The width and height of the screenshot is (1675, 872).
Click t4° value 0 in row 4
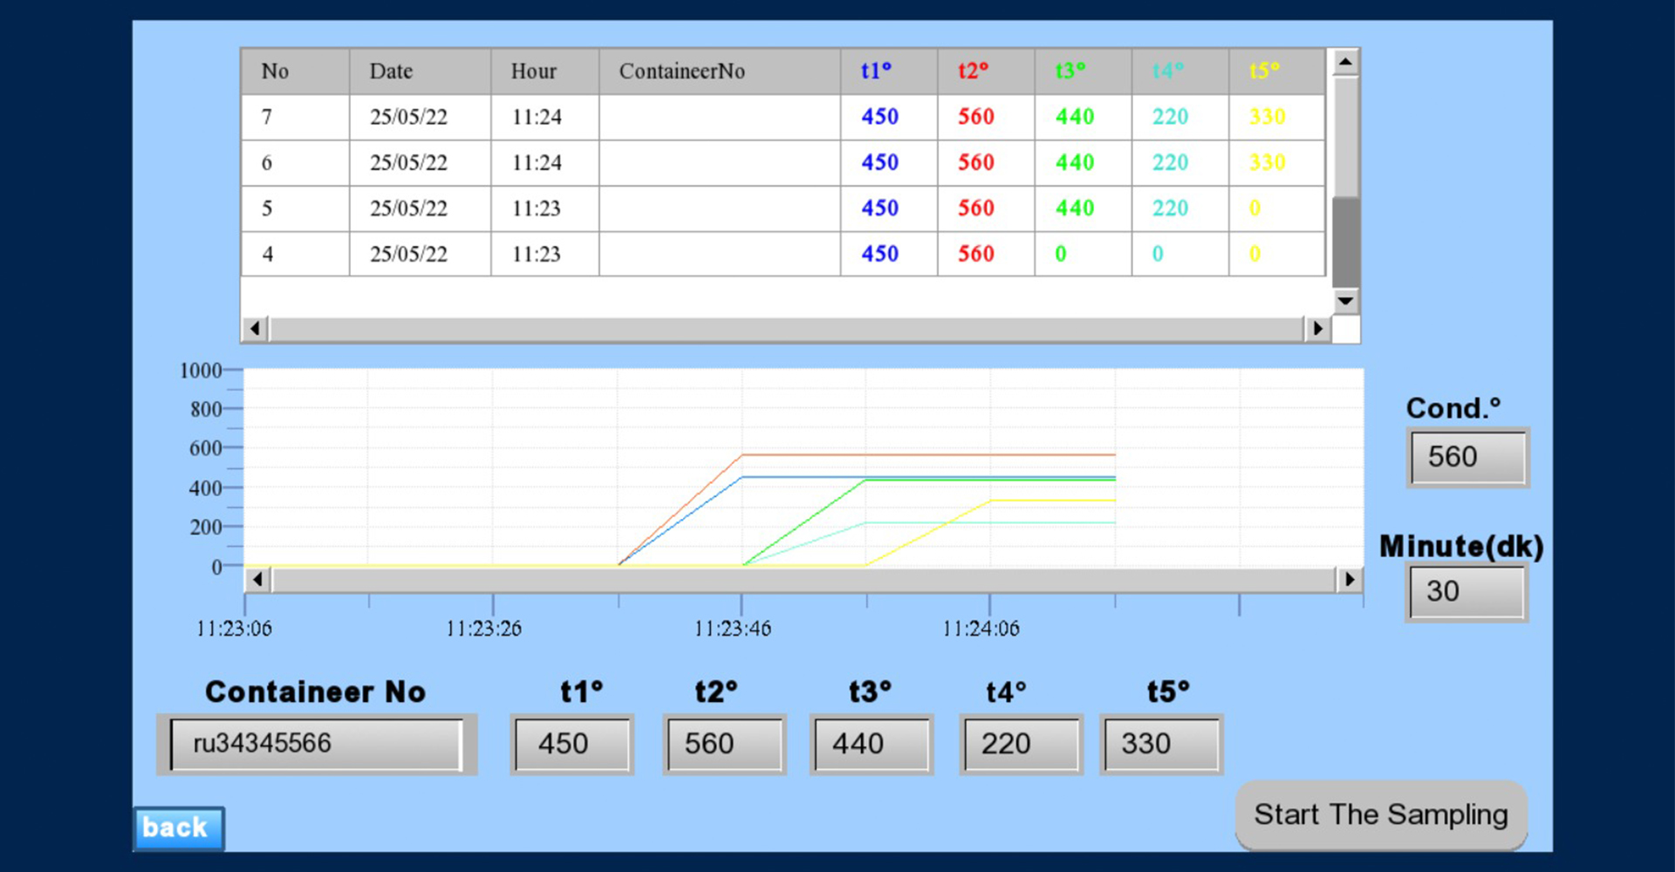(1180, 255)
